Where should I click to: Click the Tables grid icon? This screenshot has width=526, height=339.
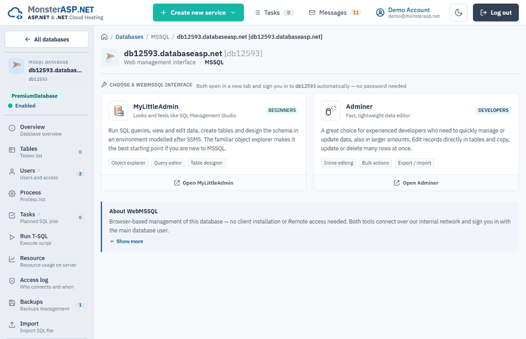pos(12,149)
